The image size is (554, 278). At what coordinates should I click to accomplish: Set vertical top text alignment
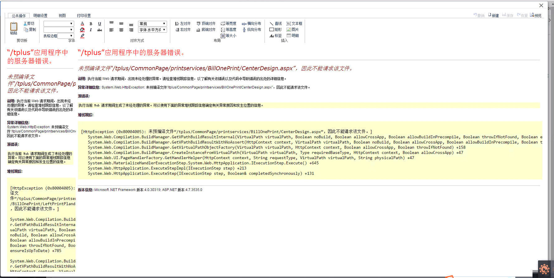111,23
